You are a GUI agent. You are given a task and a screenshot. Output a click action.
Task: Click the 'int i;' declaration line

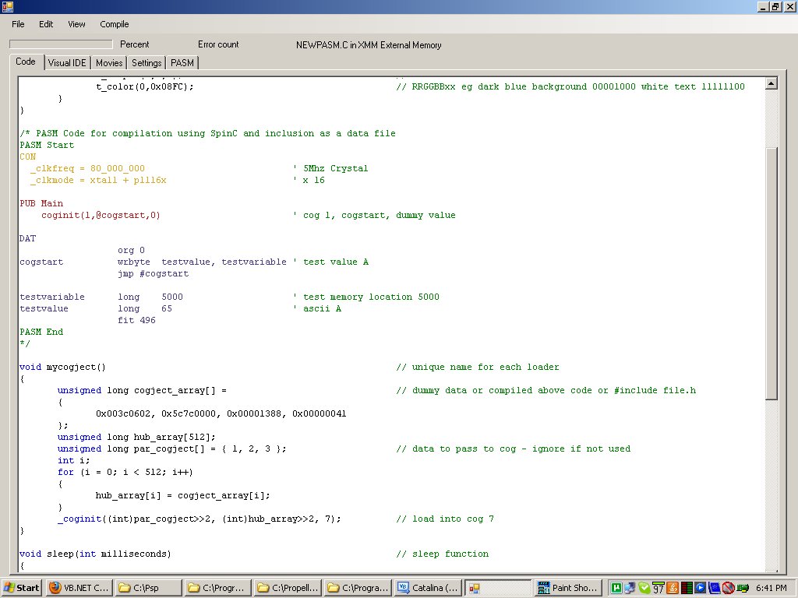[73, 460]
